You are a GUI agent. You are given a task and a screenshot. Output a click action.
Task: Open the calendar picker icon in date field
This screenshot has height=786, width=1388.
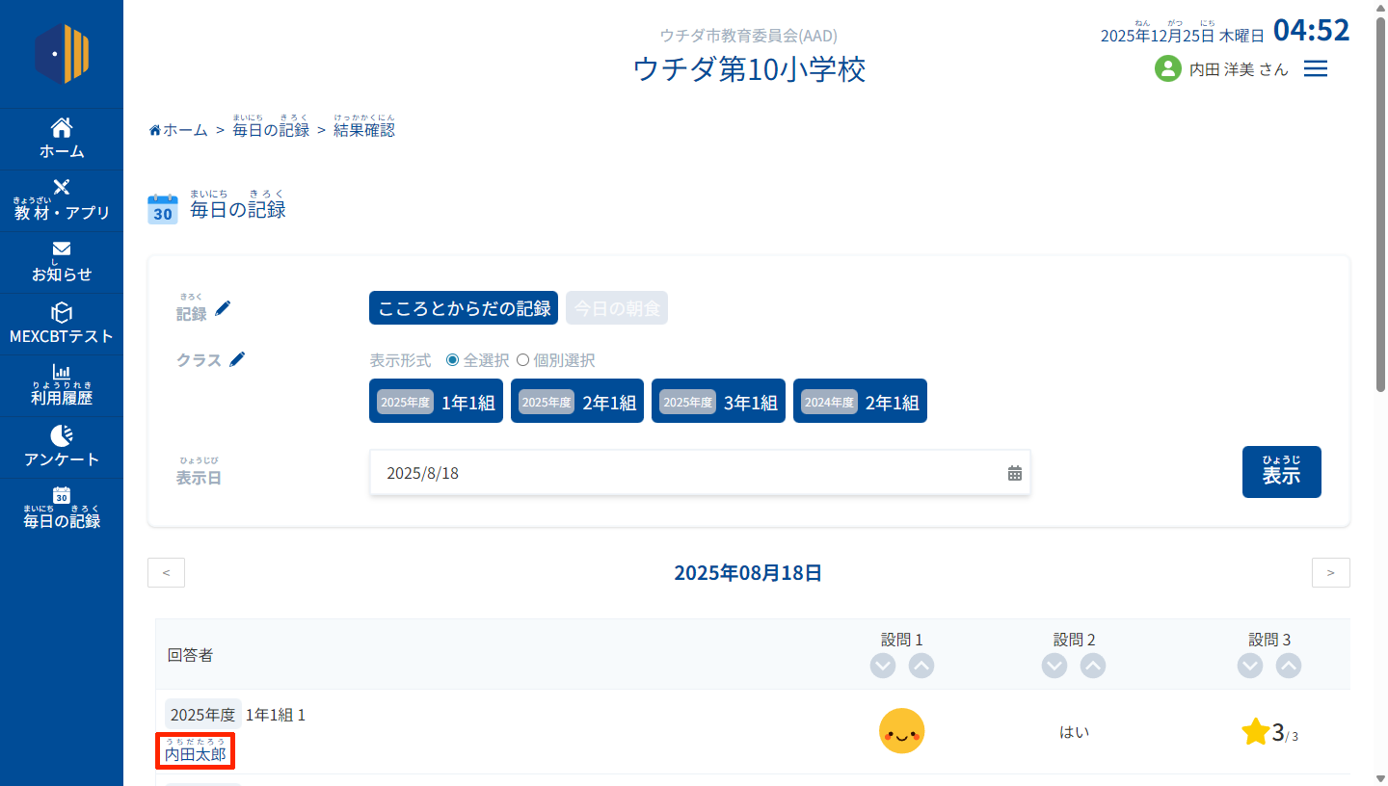pyautogui.click(x=1014, y=473)
